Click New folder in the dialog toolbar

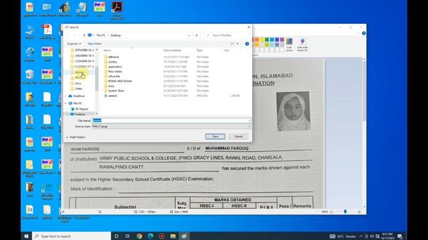(x=94, y=44)
